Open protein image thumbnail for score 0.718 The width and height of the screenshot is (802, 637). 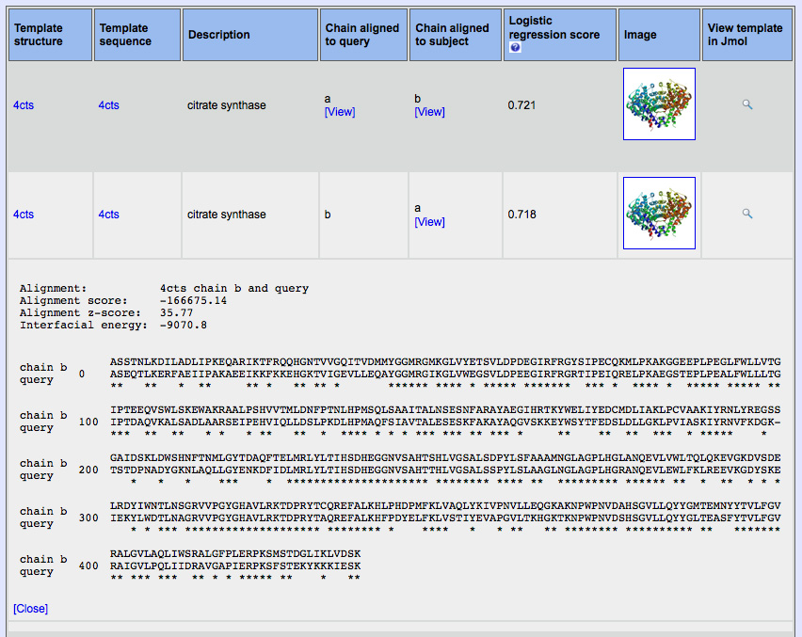coord(659,214)
